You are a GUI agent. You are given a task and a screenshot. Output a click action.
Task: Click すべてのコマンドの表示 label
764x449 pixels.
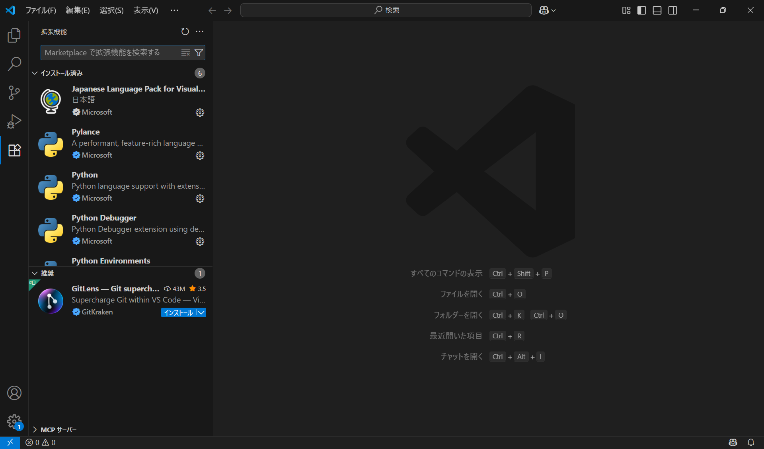click(446, 273)
